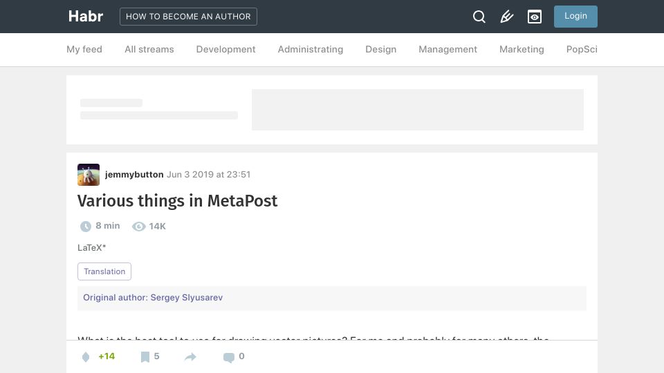Open Original author Sergey Slyusarev link

tap(153, 298)
